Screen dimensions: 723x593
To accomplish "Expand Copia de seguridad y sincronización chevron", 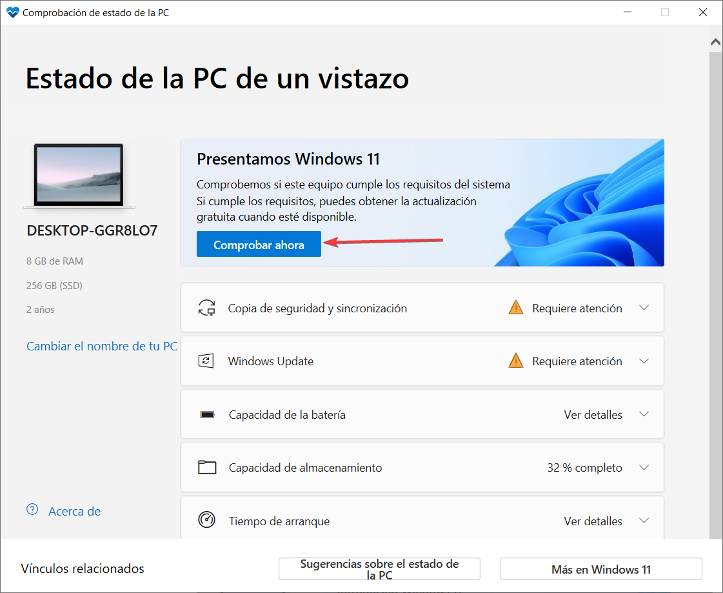I will [644, 308].
